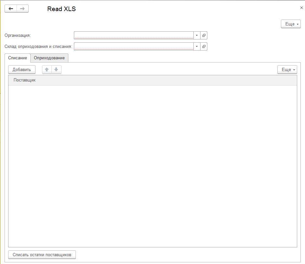
Task: Expand the Склад оприходования и списания dropdown
Action: [197, 47]
